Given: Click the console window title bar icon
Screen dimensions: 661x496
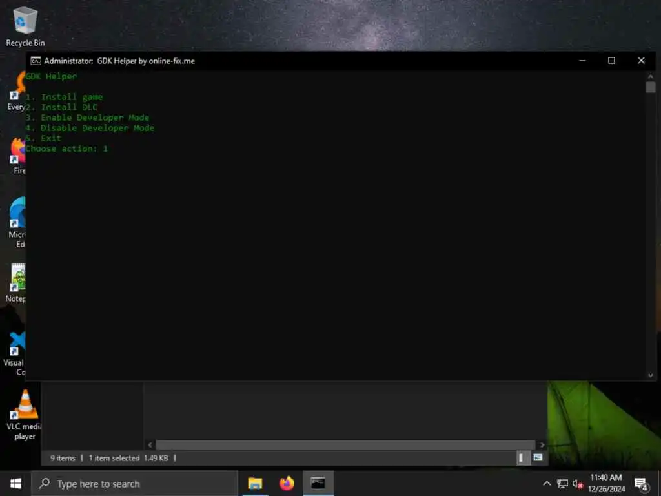Looking at the screenshot, I should 36,61.
